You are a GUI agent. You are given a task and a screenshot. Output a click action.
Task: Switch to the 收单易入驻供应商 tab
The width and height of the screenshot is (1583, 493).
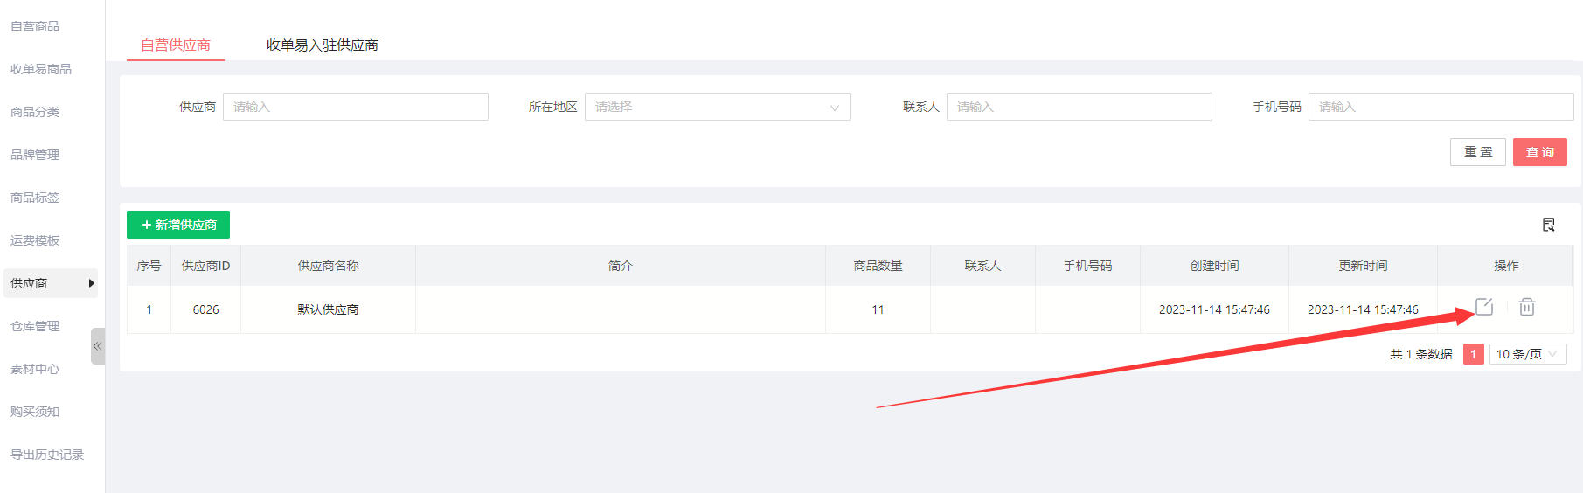(322, 45)
